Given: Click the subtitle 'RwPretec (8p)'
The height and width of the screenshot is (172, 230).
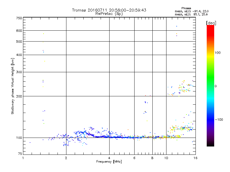Looking at the screenshot, I should click(109, 14).
